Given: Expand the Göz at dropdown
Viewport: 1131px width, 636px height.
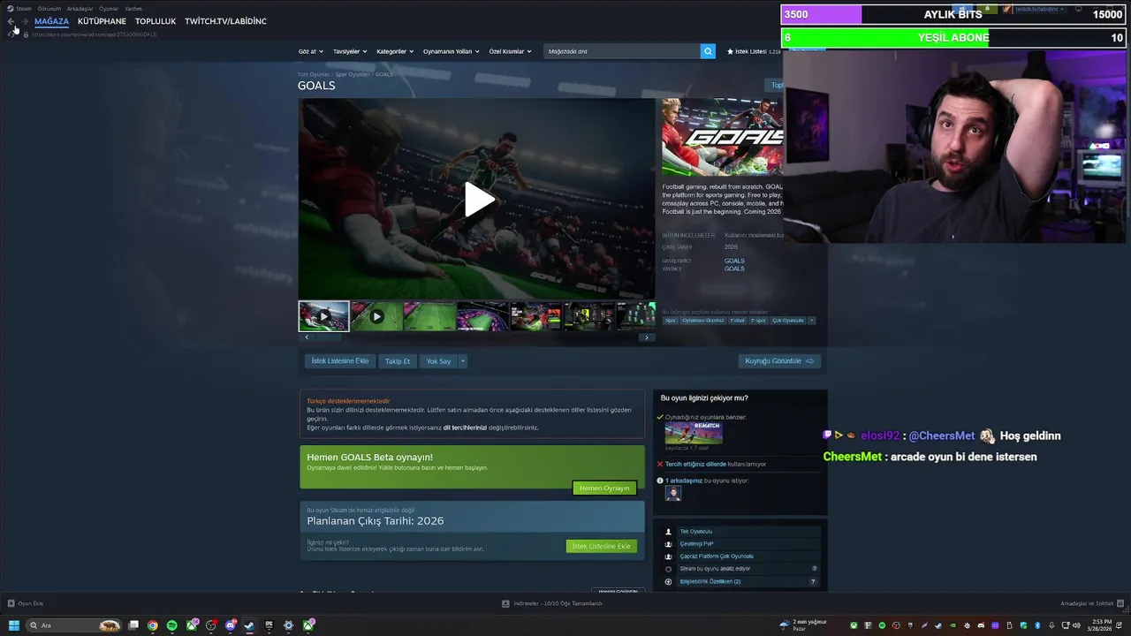Looking at the screenshot, I should pyautogui.click(x=311, y=51).
